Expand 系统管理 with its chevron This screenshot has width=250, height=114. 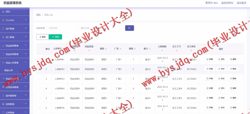click(26, 104)
